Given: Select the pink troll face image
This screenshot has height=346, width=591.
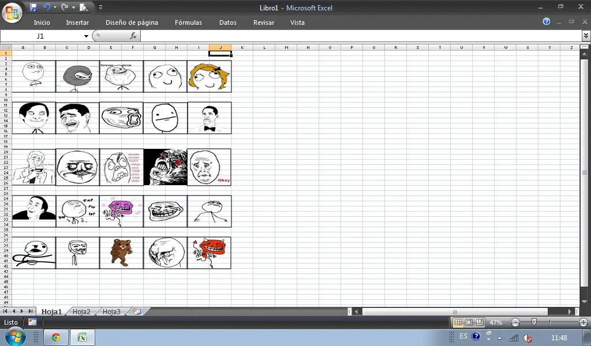Looking at the screenshot, I should 121,211.
